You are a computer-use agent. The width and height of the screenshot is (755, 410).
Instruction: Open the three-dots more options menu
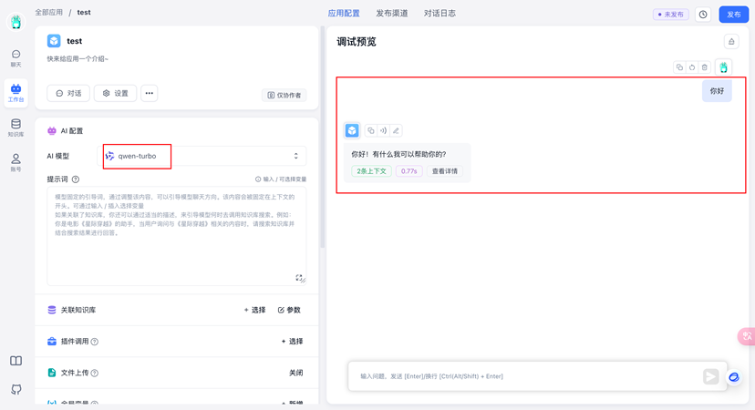[150, 93]
